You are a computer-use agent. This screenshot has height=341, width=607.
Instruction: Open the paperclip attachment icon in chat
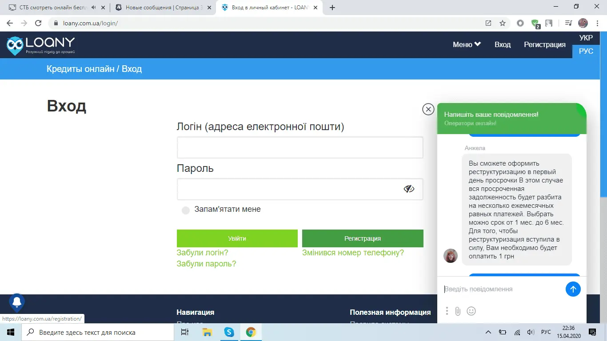(458, 311)
